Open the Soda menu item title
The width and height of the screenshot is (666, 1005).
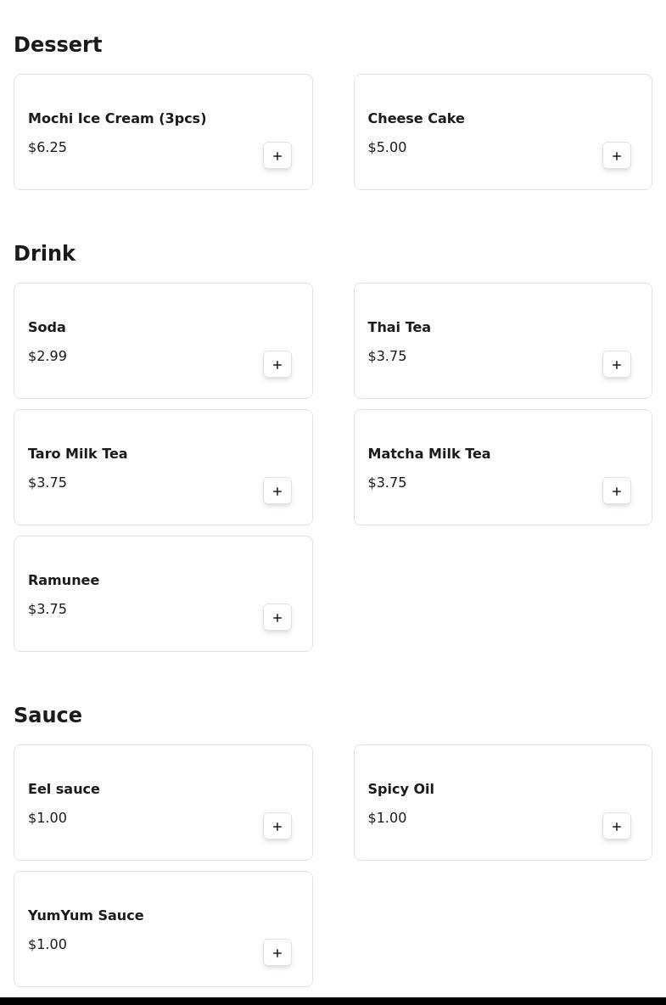(x=47, y=327)
